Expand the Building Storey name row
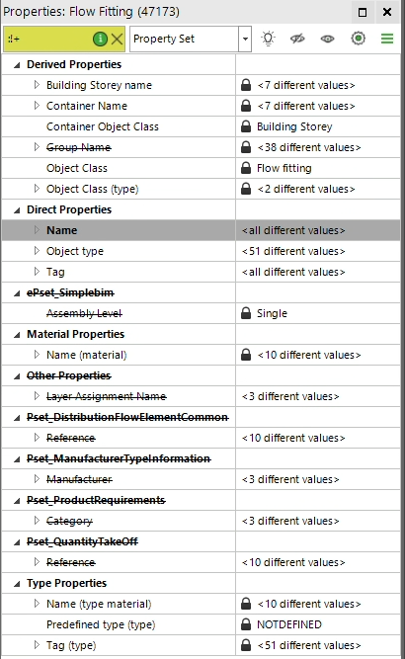This screenshot has width=405, height=659. [37, 85]
